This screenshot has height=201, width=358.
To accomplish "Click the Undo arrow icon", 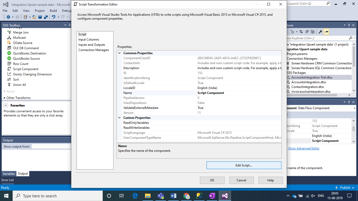I will coord(54,17).
